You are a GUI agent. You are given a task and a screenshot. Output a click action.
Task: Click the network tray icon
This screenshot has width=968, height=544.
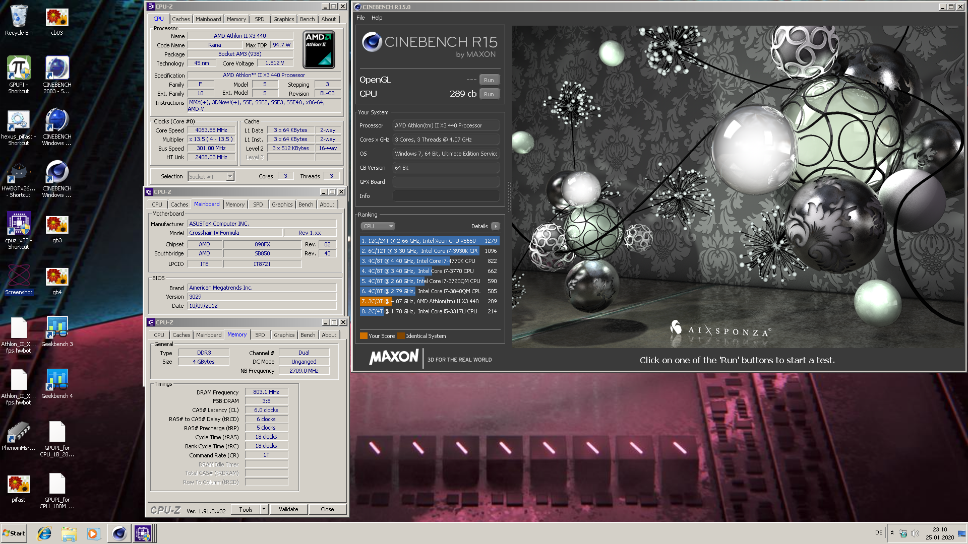coord(903,533)
